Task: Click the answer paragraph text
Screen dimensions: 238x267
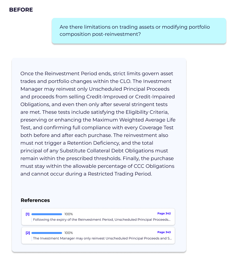Action: (x=98, y=124)
